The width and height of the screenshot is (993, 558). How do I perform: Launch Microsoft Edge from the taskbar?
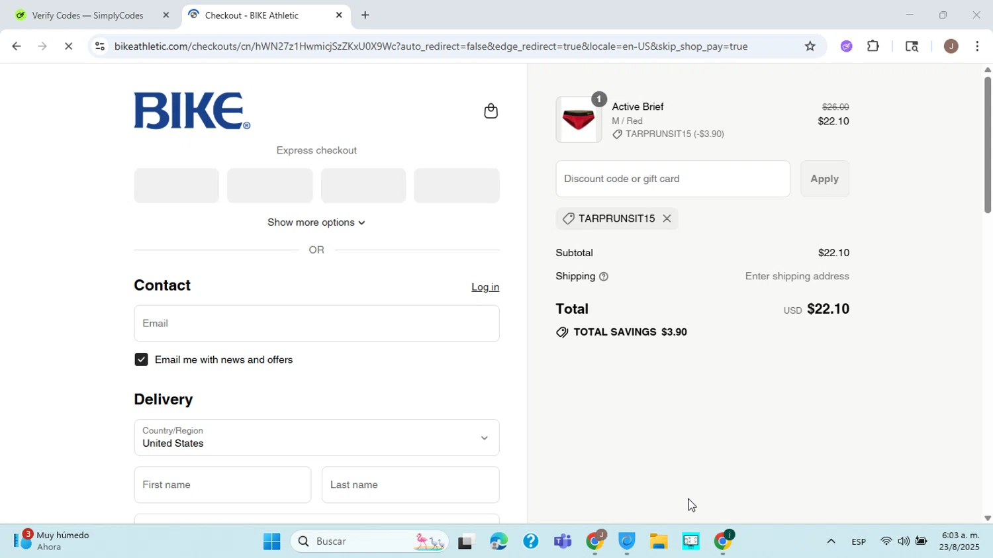click(x=498, y=541)
